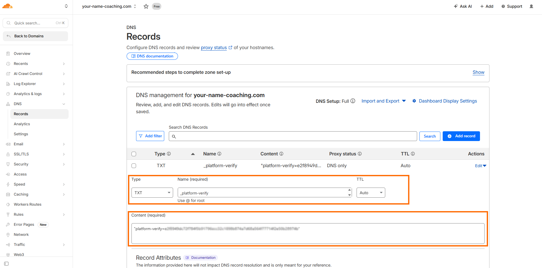Click the info icon beside Proxy status header
The width and height of the screenshot is (542, 268).
(360, 154)
